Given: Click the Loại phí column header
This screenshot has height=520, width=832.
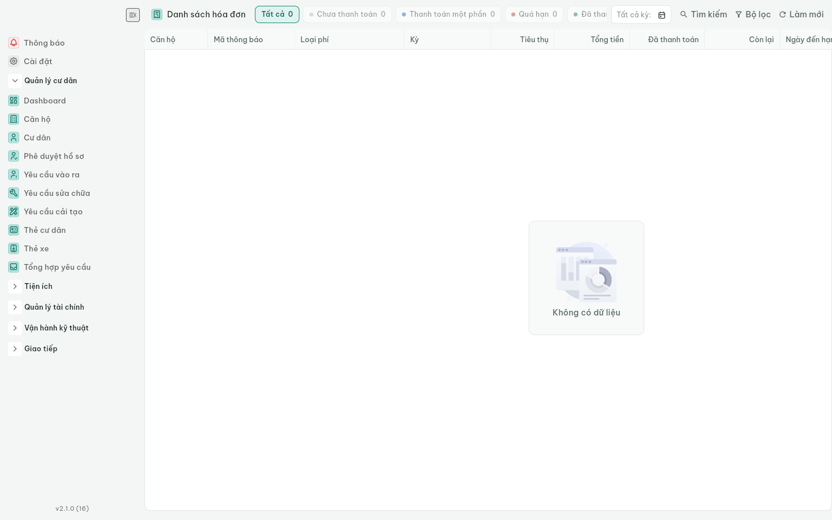Looking at the screenshot, I should pyautogui.click(x=350, y=39).
